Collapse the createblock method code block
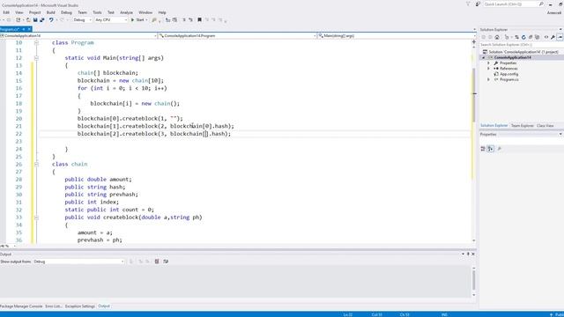The height and width of the screenshot is (317, 564). [36, 217]
